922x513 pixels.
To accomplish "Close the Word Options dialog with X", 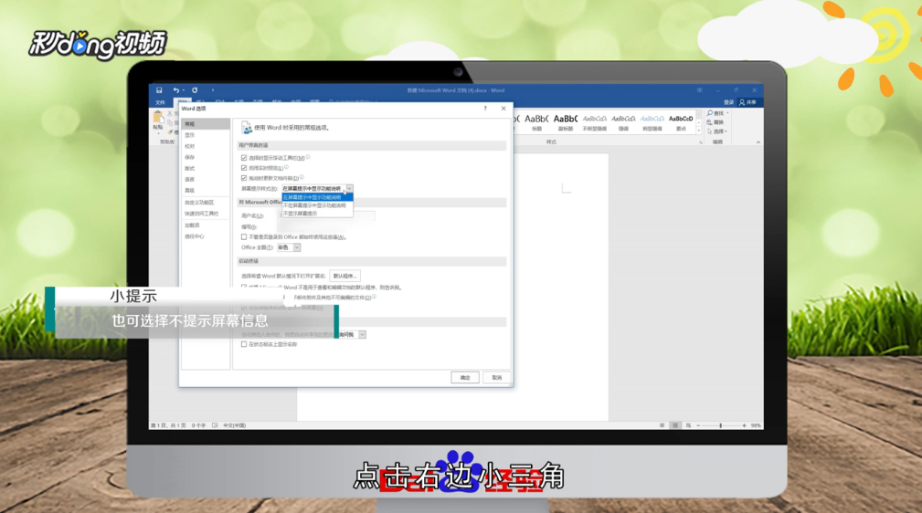I will pyautogui.click(x=503, y=109).
